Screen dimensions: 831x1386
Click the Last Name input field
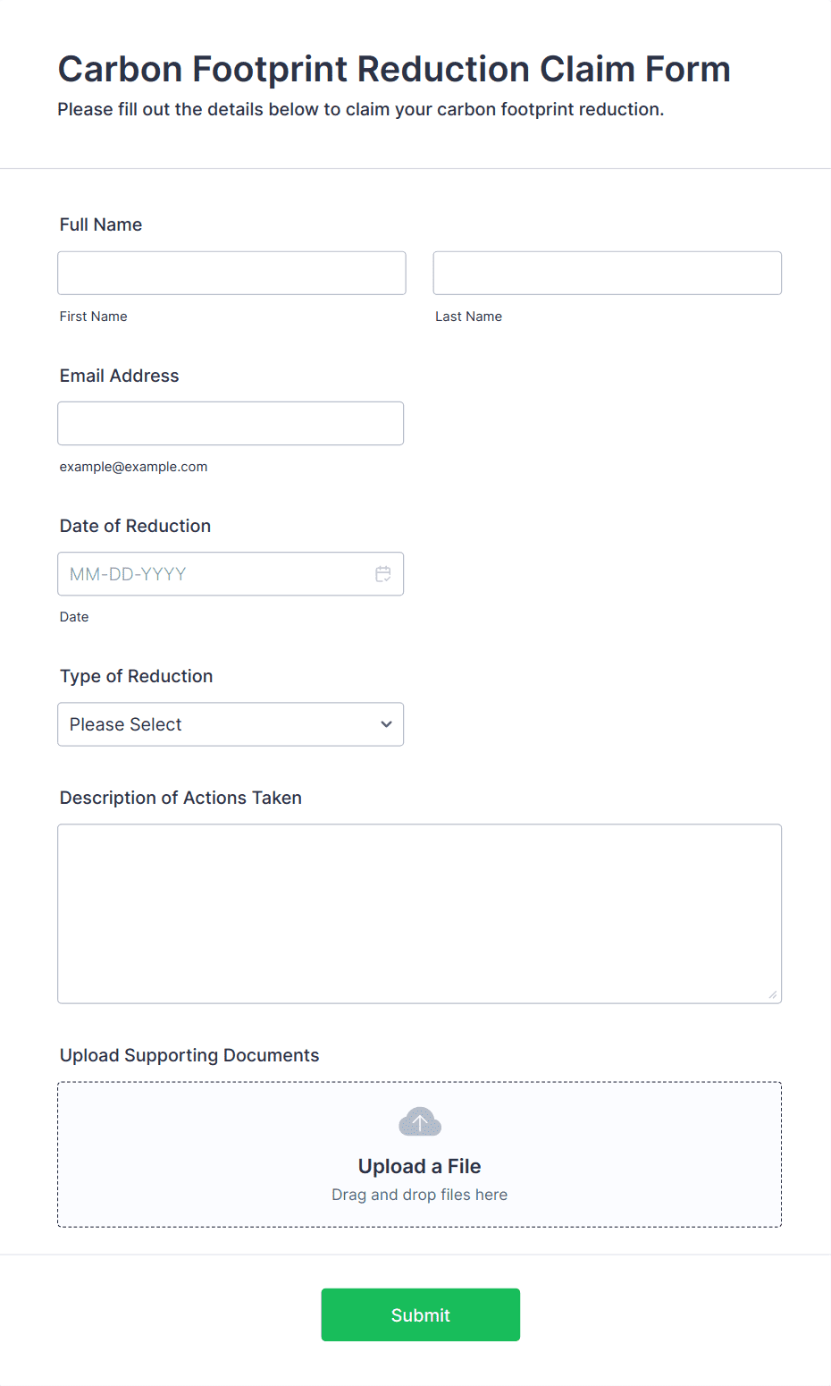(608, 273)
